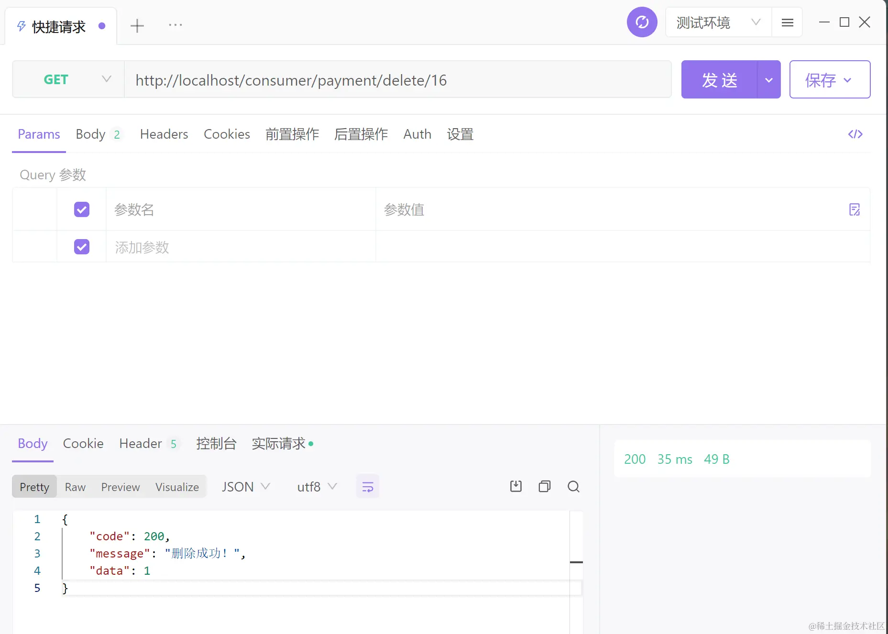Click the purple sync refresh icon

point(642,22)
